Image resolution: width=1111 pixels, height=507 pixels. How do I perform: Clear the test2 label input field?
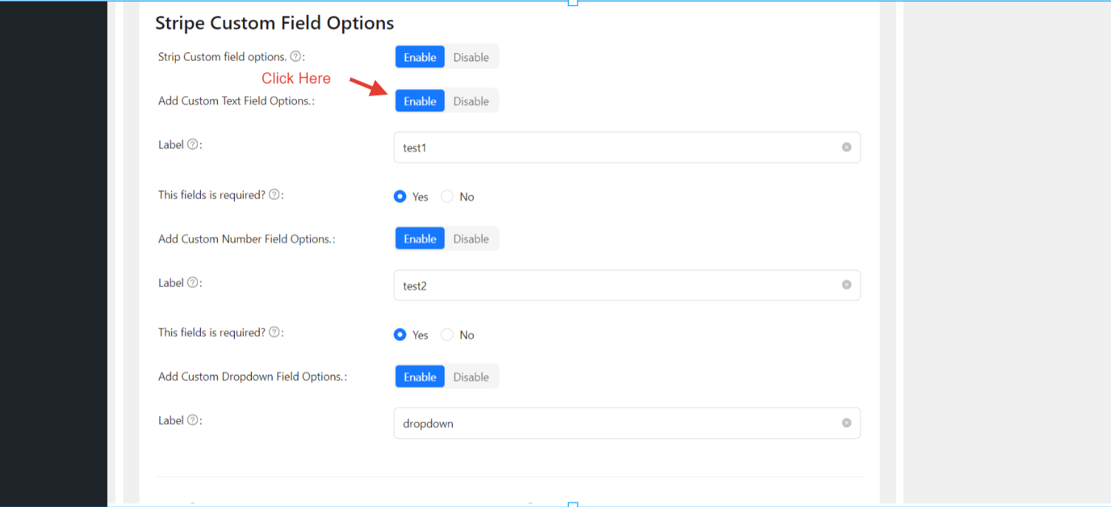tap(847, 286)
